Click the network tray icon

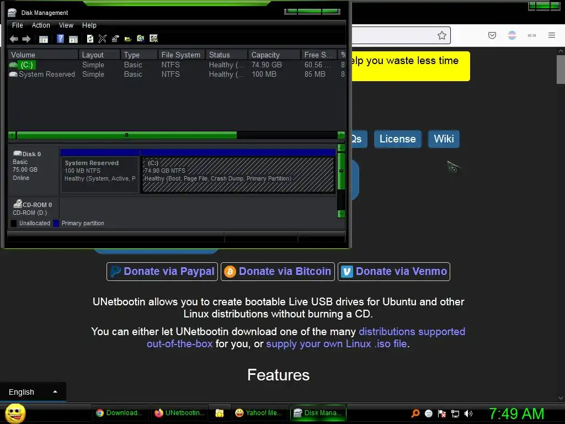455,414
